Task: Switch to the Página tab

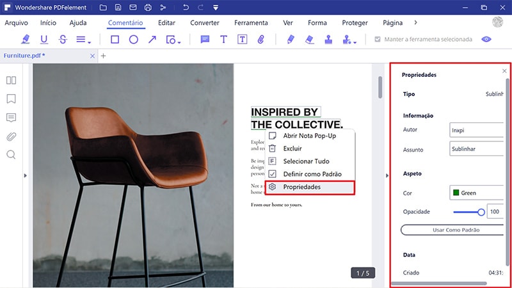Action: click(x=392, y=23)
